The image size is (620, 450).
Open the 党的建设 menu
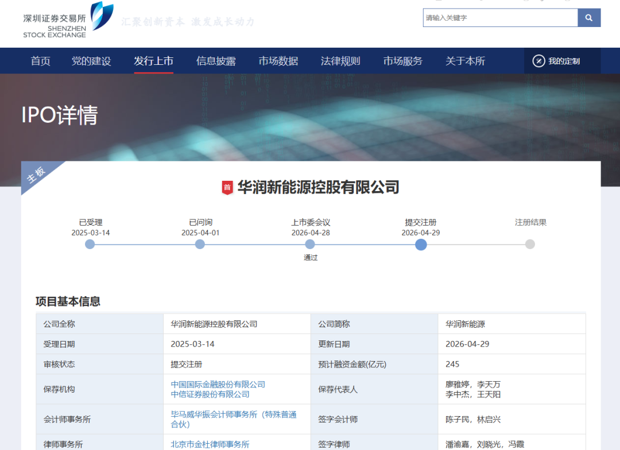coord(91,61)
